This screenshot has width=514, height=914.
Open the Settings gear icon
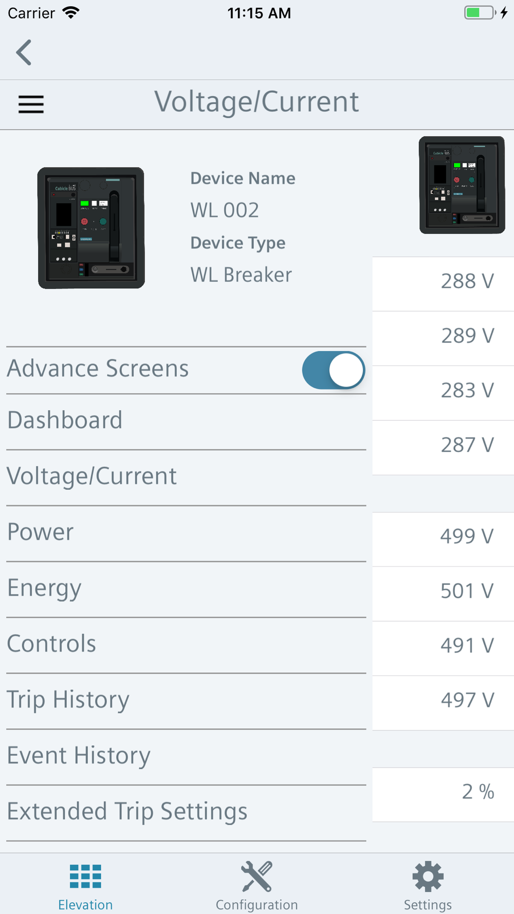coord(428,876)
